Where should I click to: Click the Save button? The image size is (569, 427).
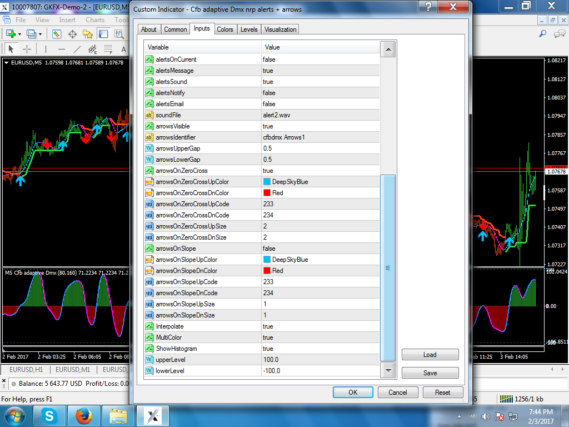pos(430,373)
